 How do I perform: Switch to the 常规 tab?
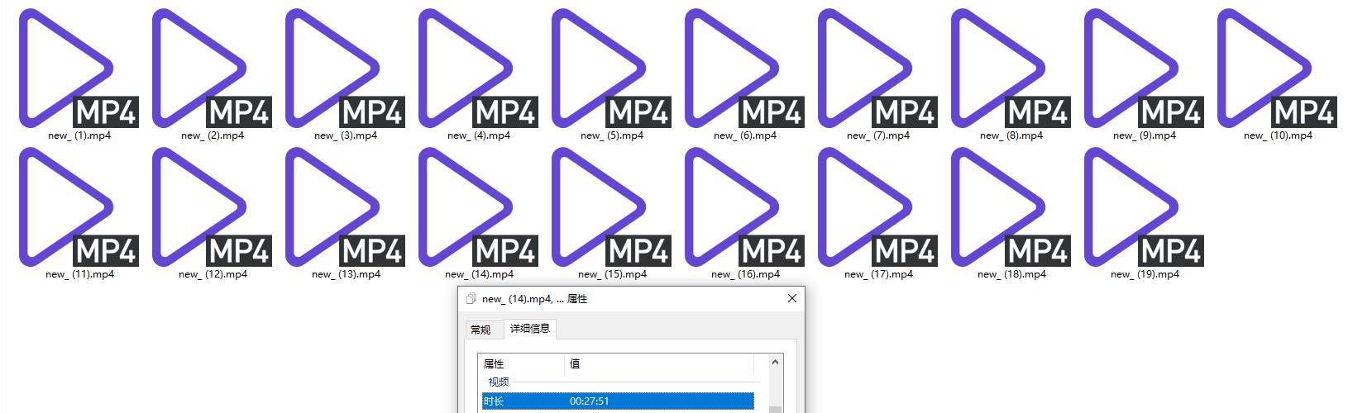(x=480, y=330)
